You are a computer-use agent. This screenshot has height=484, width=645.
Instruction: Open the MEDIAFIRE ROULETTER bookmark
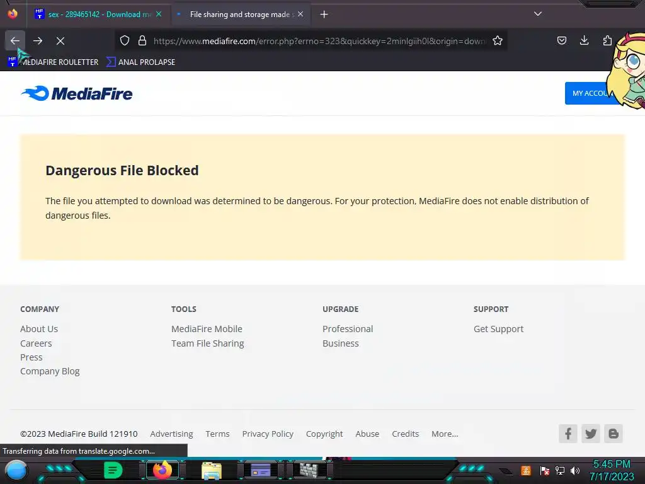click(53, 62)
